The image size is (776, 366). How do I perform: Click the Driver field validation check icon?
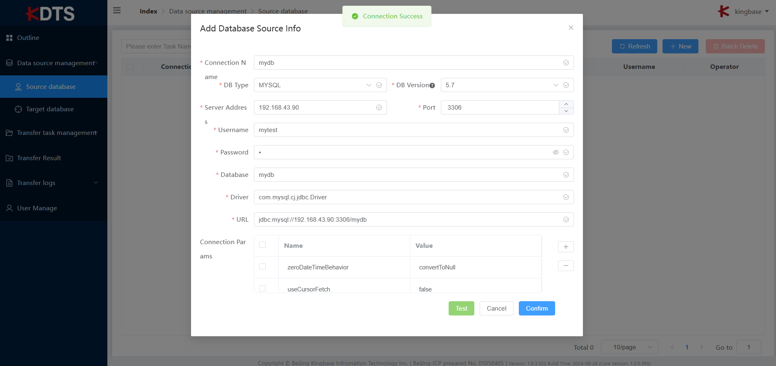click(x=566, y=197)
